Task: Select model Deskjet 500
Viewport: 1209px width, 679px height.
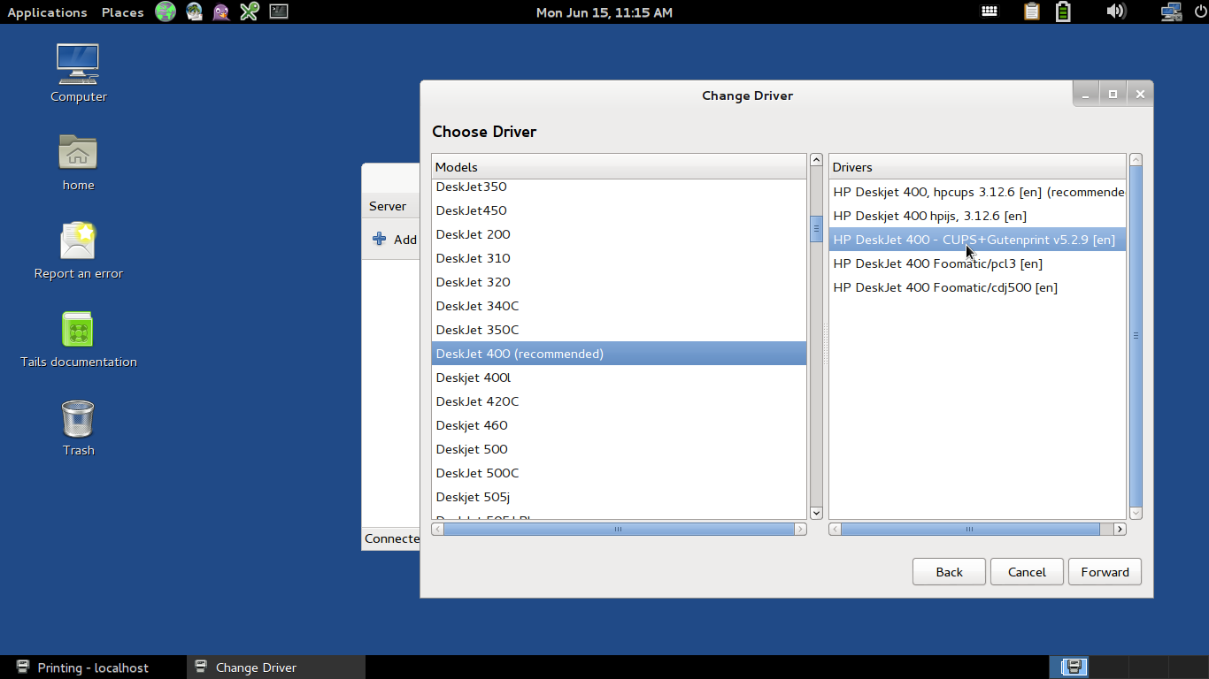Action: click(x=619, y=449)
